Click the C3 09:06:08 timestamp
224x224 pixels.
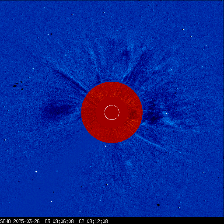click(59, 221)
